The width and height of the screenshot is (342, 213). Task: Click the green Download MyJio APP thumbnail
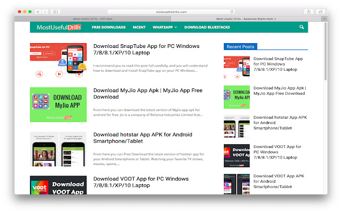(58, 104)
